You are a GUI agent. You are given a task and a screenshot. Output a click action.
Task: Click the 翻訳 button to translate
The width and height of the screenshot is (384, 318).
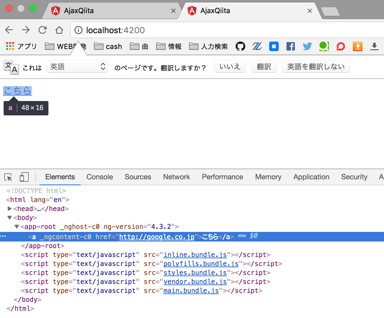264,66
